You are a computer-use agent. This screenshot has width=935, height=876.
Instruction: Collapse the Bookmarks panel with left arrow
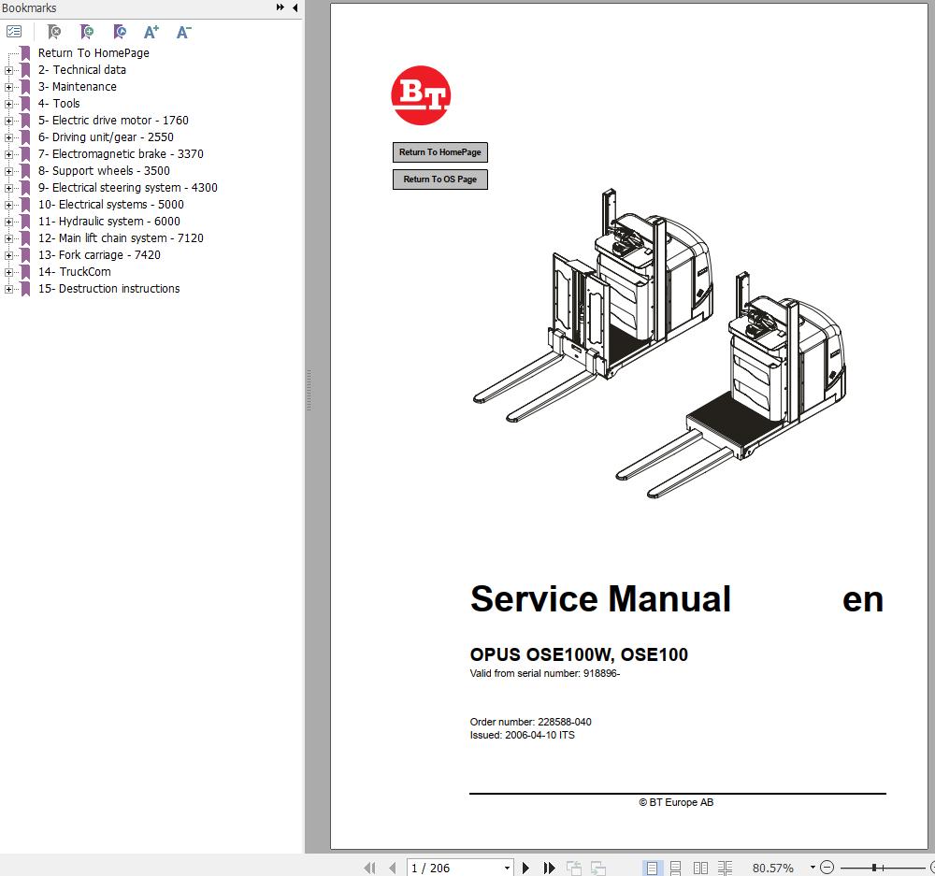(295, 7)
